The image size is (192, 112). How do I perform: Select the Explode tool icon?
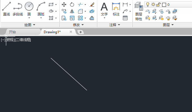pyautogui.click(x=92, y=11)
